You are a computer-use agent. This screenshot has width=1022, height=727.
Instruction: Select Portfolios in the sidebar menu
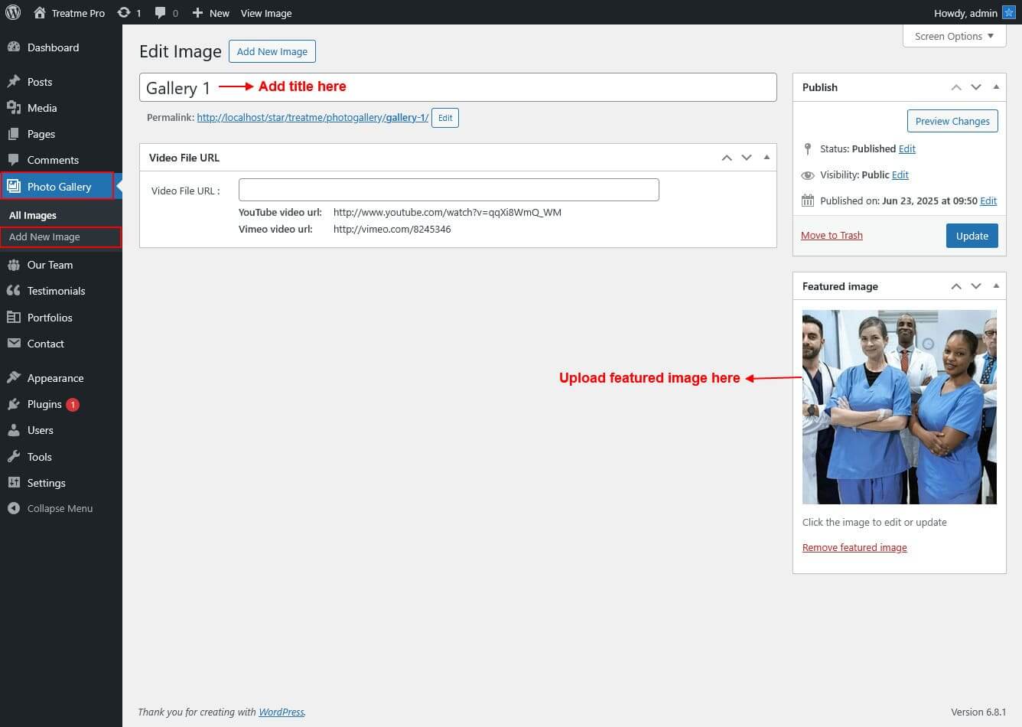coord(50,318)
